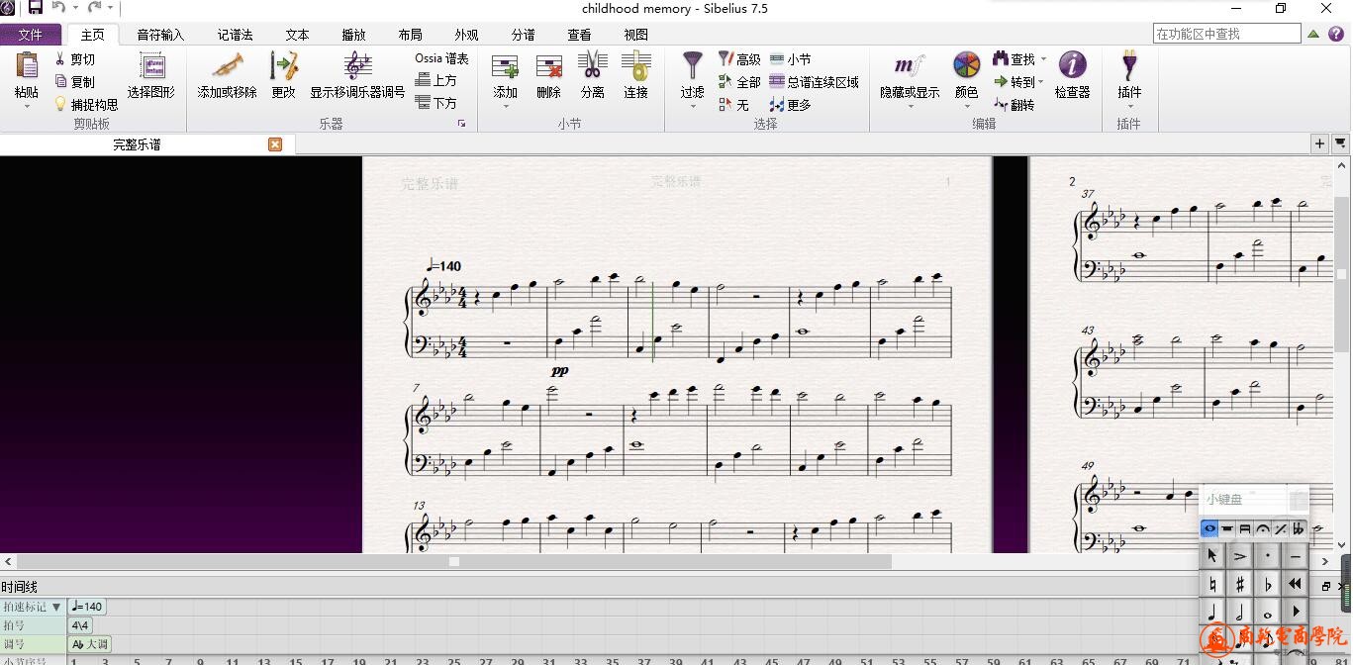Switch to the Note Input (音符输入) tab
1353x665 pixels.
click(x=160, y=35)
